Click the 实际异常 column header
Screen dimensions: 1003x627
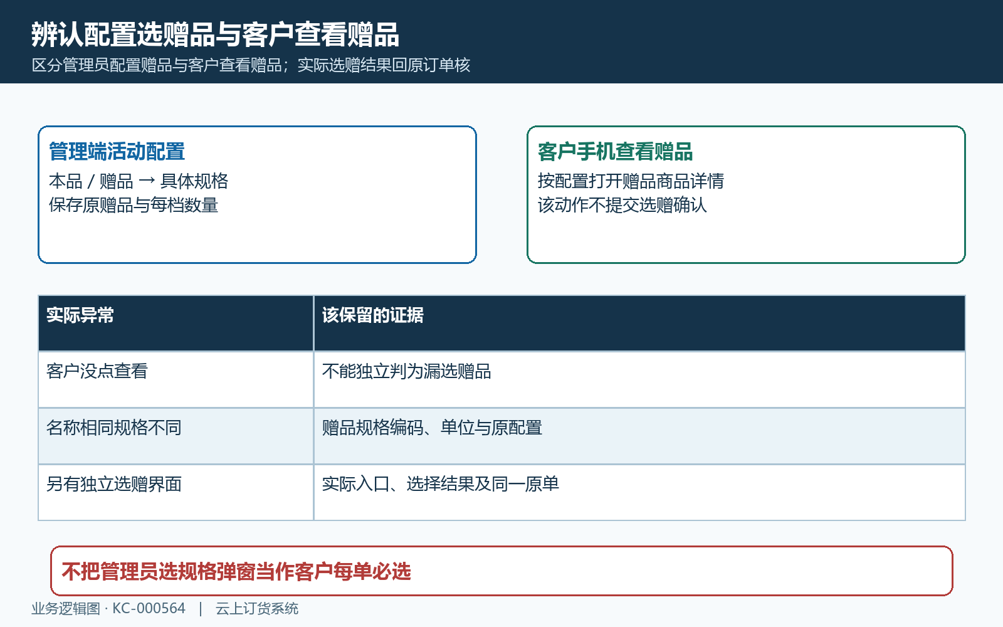pyautogui.click(x=176, y=323)
